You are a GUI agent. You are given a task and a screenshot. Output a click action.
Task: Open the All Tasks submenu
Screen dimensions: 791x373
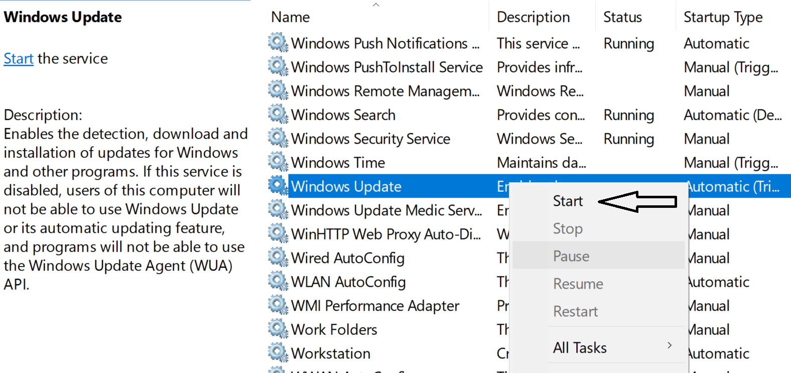pos(599,347)
